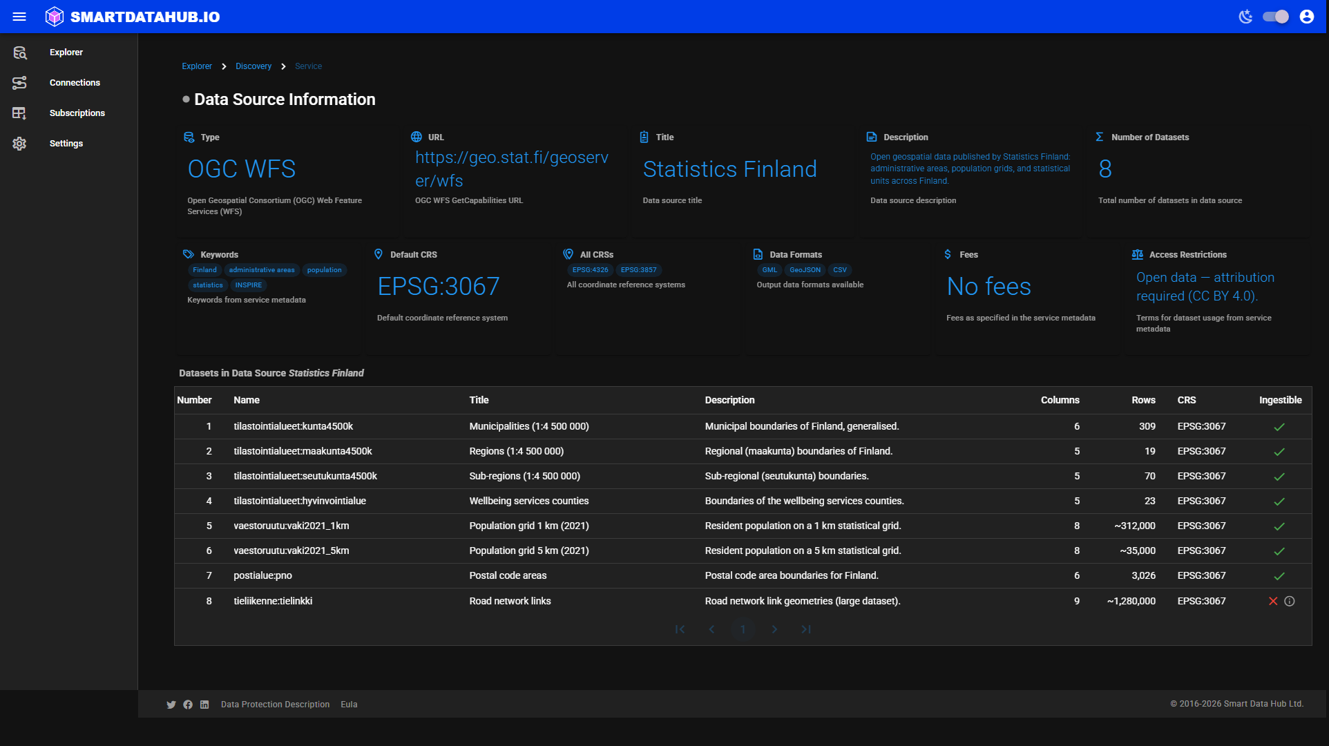Click the Keywords tag icon

189,254
